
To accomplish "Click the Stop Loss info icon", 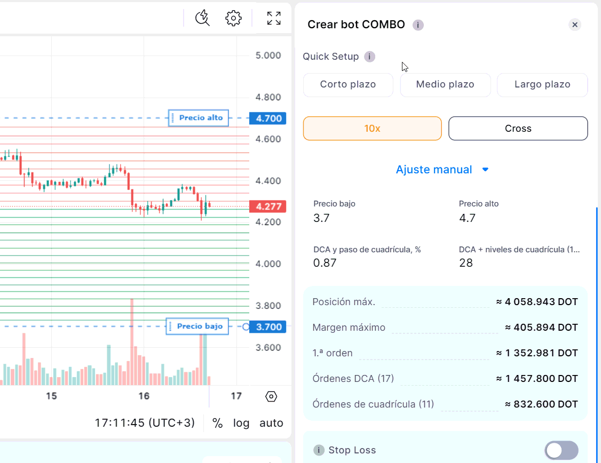I will pyautogui.click(x=319, y=450).
